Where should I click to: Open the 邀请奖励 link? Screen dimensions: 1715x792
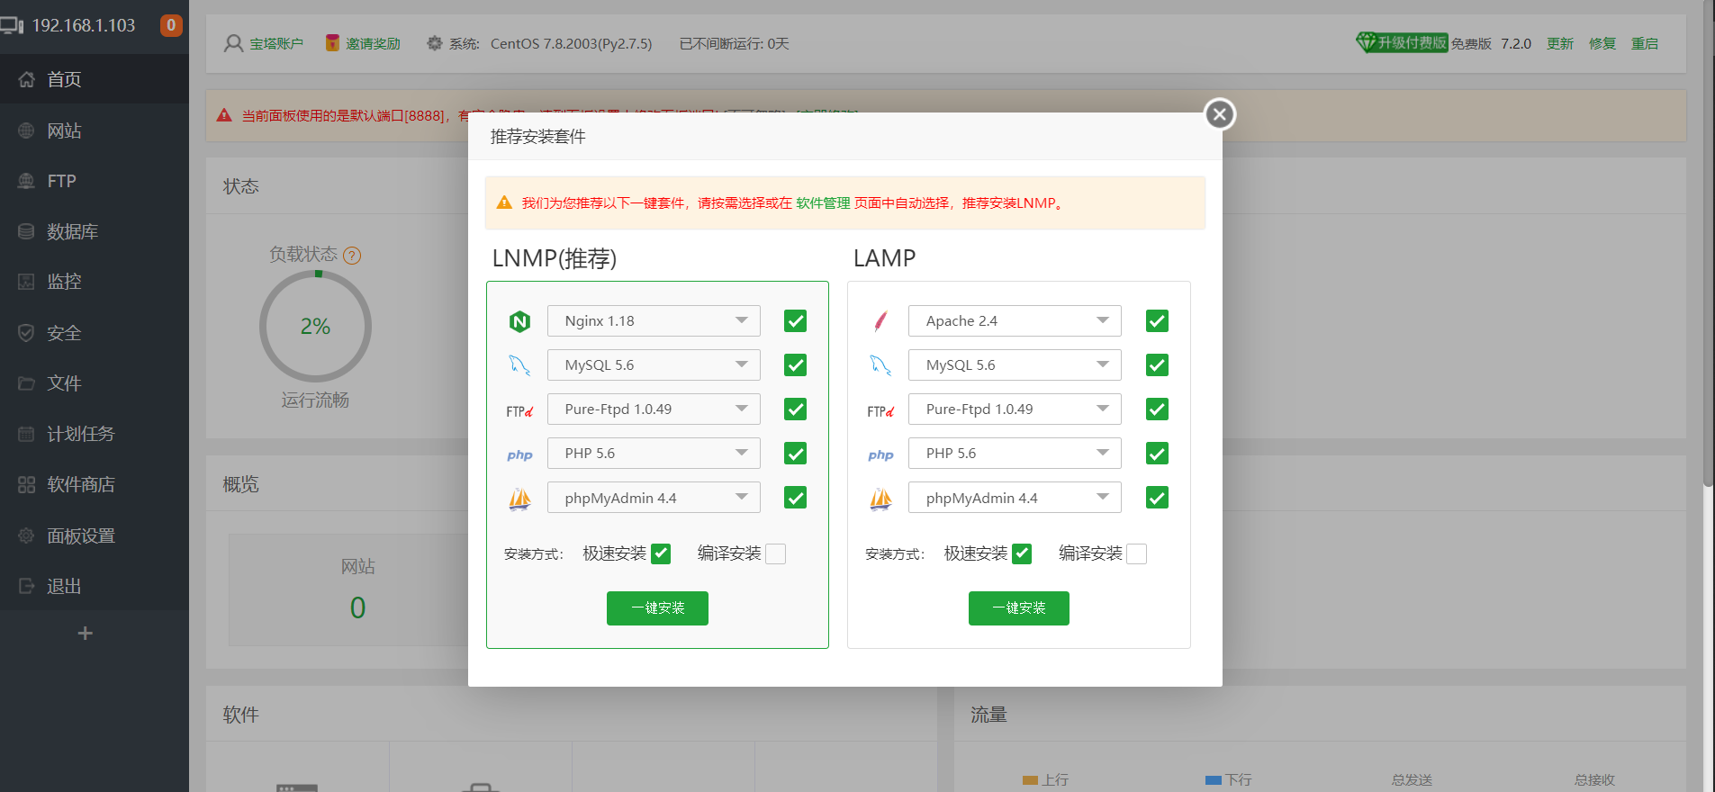tap(373, 44)
